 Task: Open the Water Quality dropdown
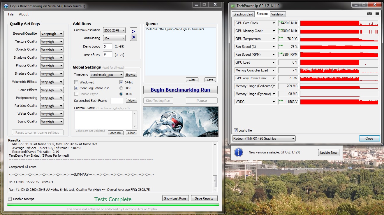(x=52, y=114)
